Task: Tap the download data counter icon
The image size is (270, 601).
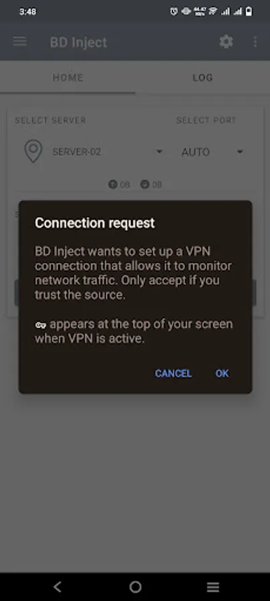Action: (x=144, y=185)
